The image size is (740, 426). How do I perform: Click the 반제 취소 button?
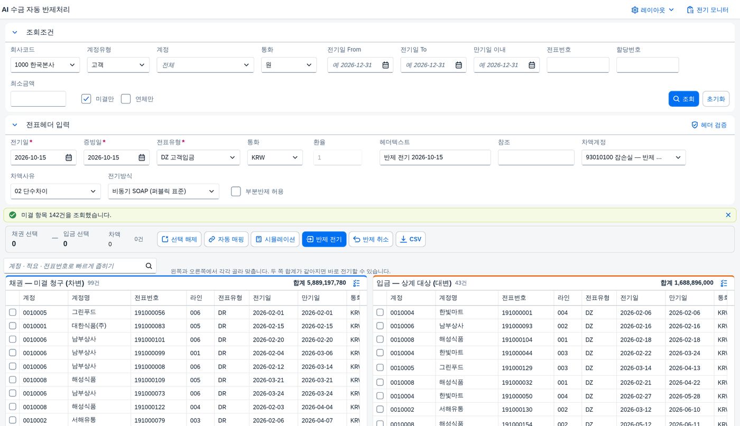click(x=371, y=239)
